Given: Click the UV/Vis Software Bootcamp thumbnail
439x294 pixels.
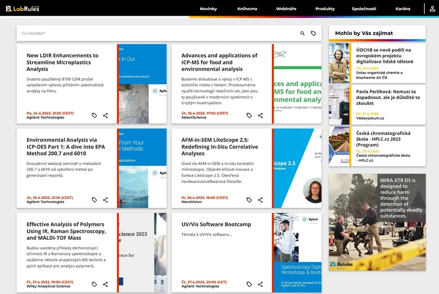Looking at the screenshot, I should (x=297, y=253).
